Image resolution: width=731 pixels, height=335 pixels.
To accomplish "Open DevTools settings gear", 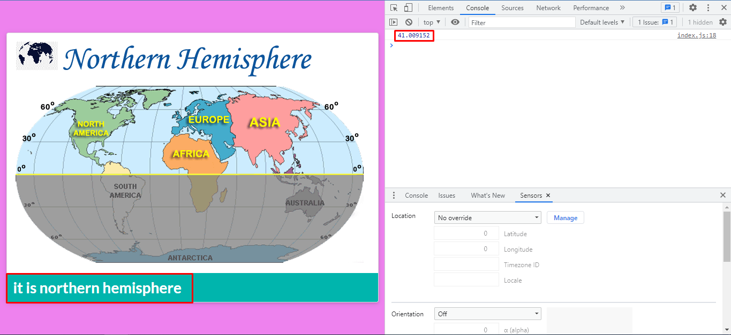I will 693,7.
